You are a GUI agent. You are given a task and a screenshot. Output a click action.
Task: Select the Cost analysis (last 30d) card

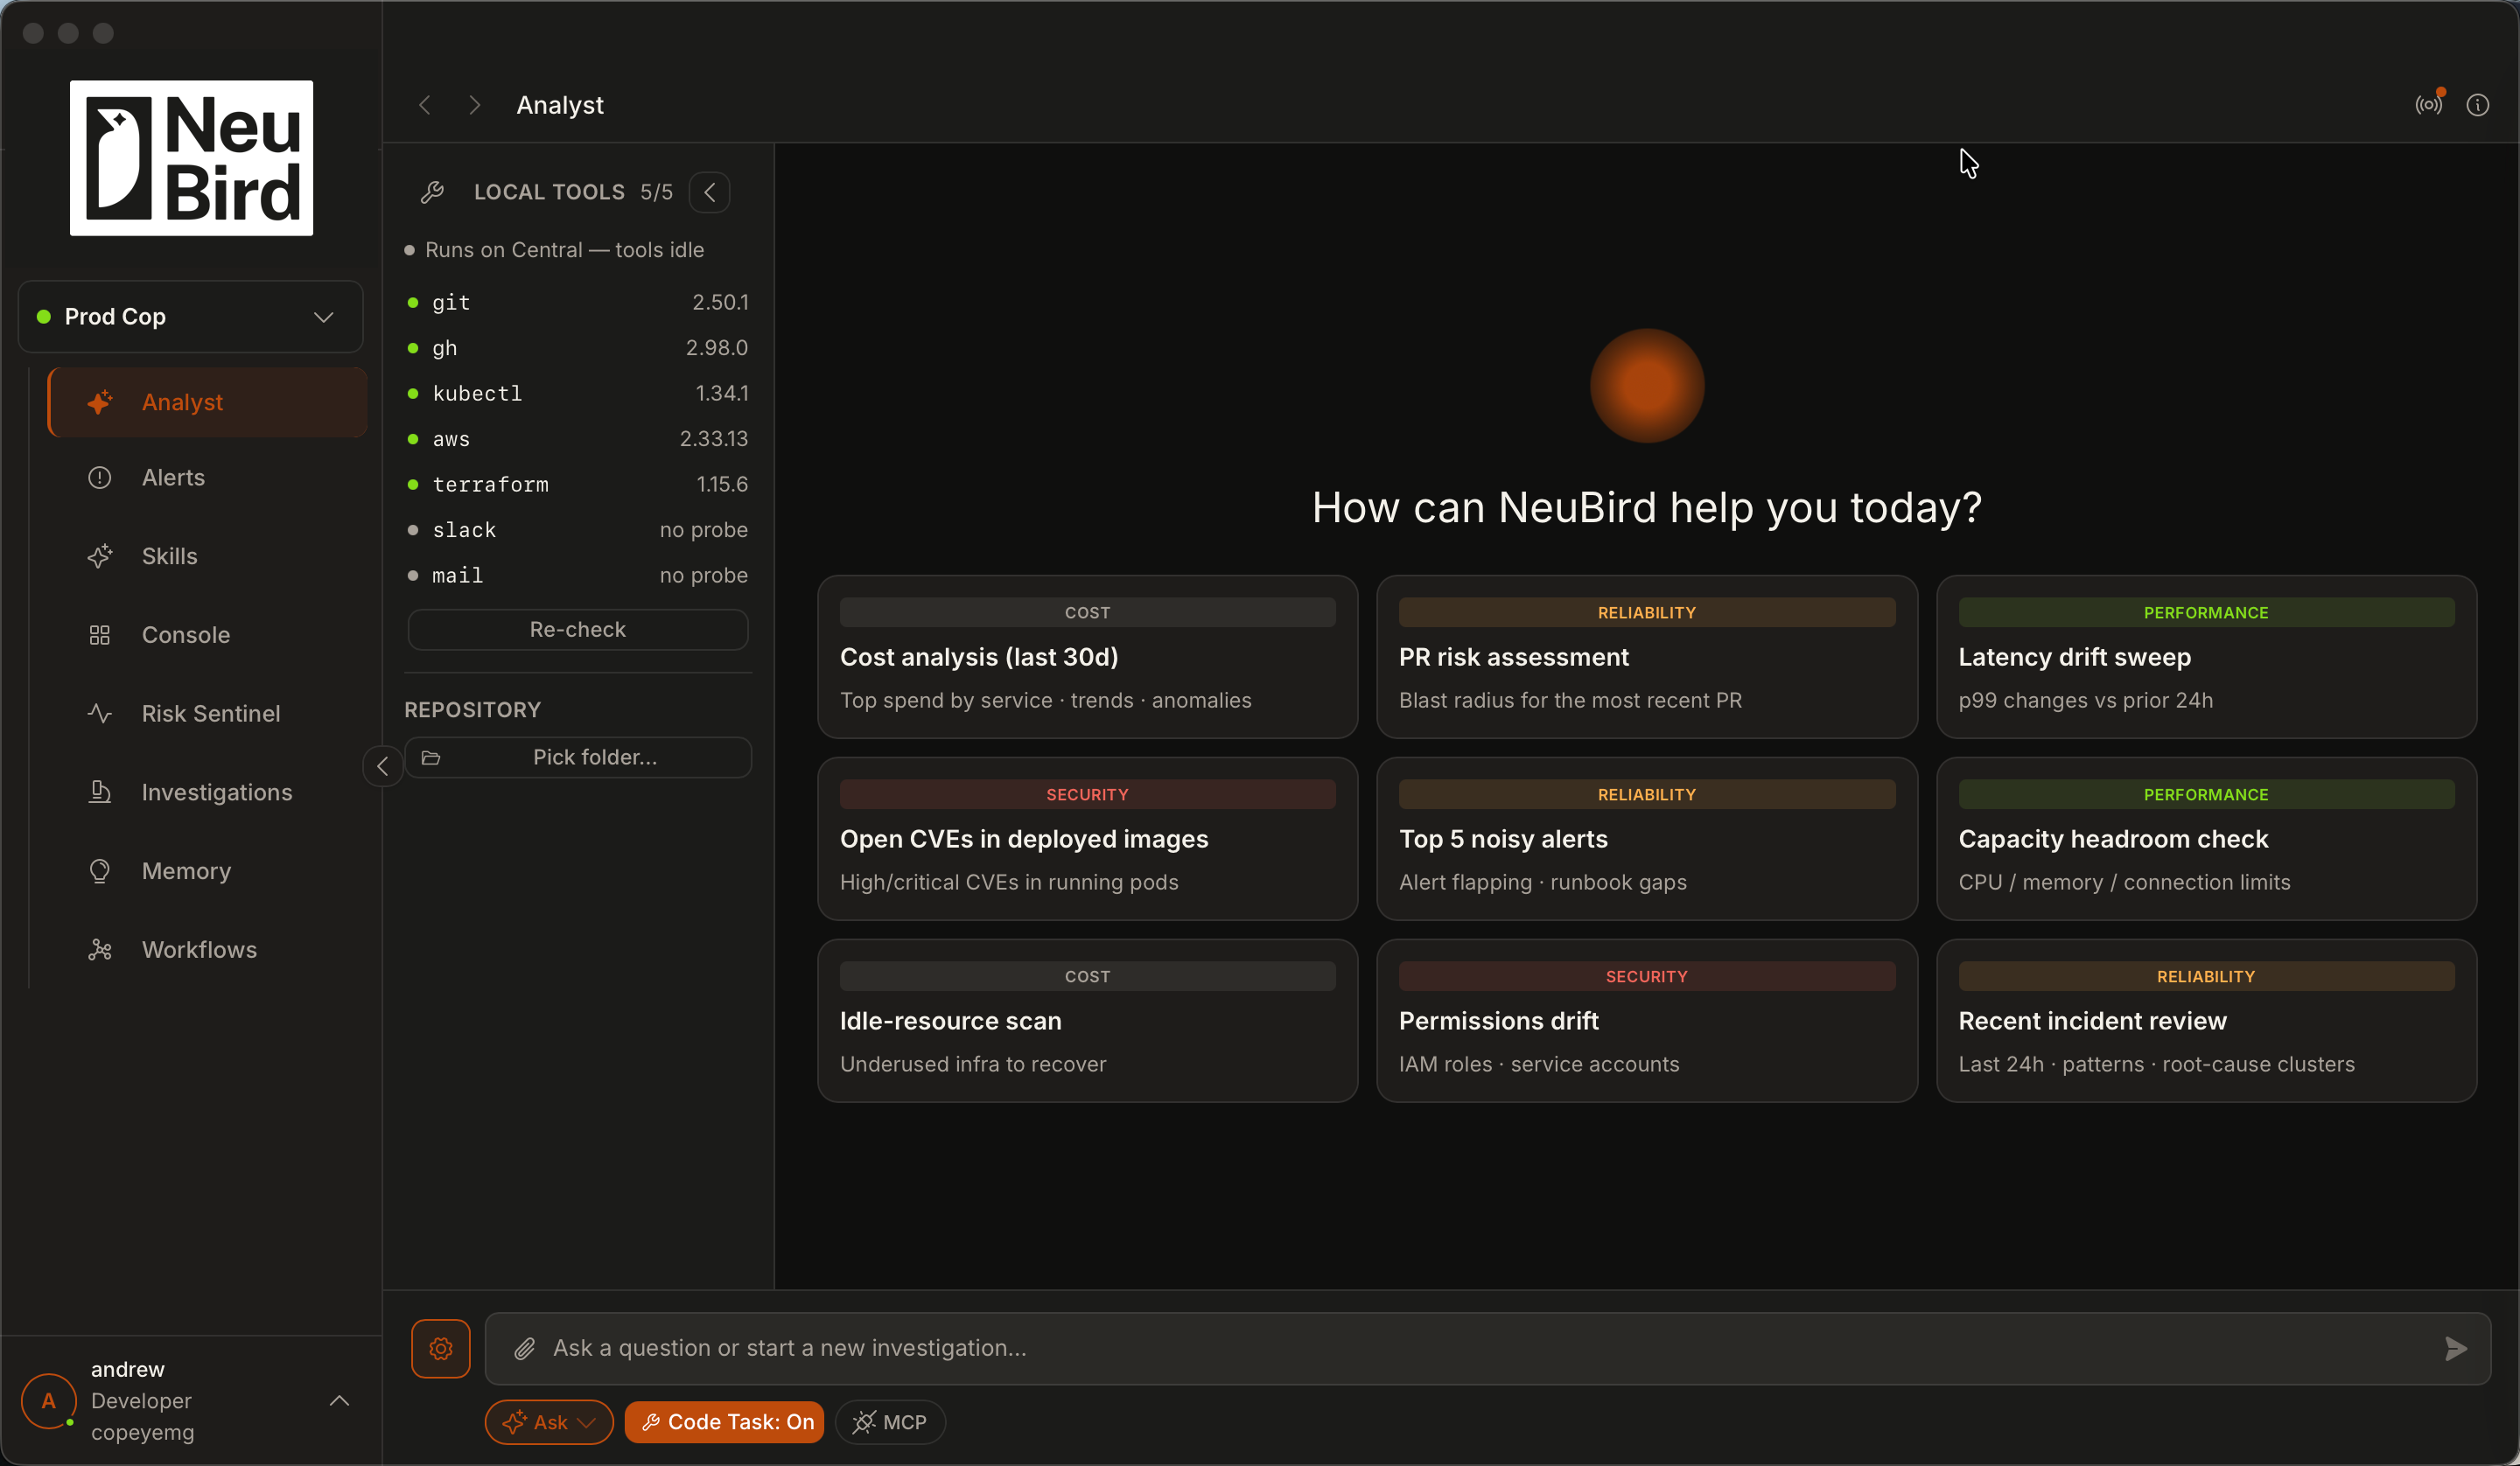tap(1087, 657)
